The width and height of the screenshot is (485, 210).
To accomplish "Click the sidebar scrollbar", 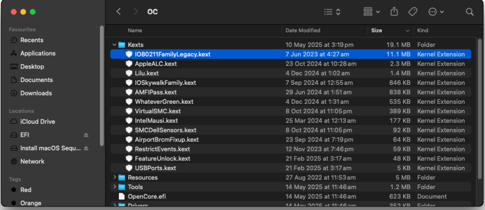I will tap(102, 86).
